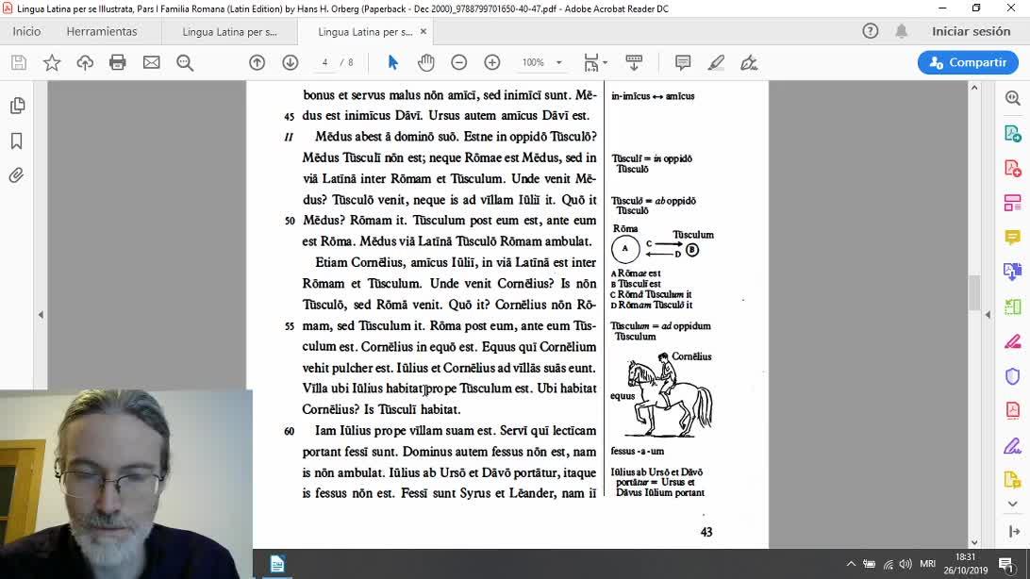Send file by email envelope icon
Screen dimensions: 1030x579
coord(152,62)
